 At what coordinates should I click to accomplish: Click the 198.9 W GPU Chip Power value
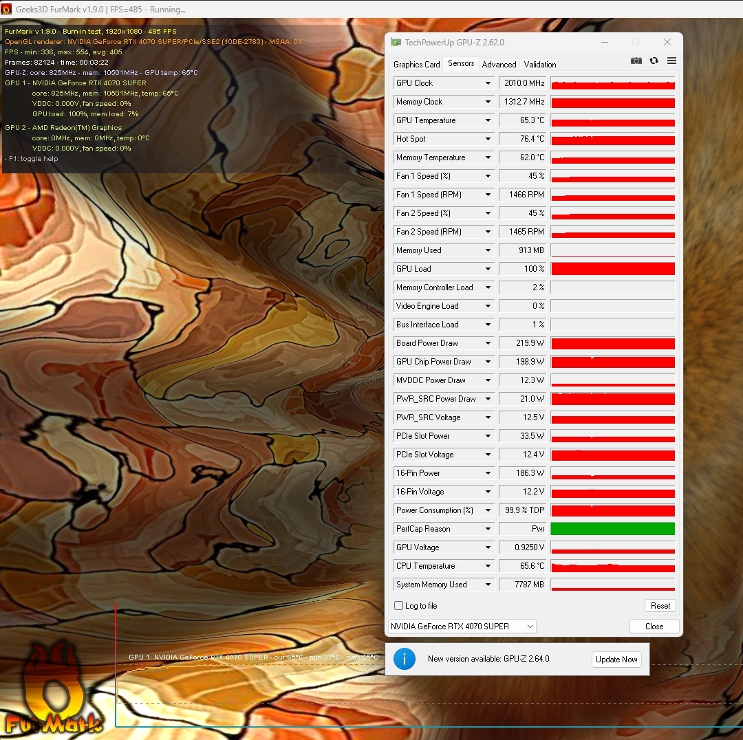(523, 362)
